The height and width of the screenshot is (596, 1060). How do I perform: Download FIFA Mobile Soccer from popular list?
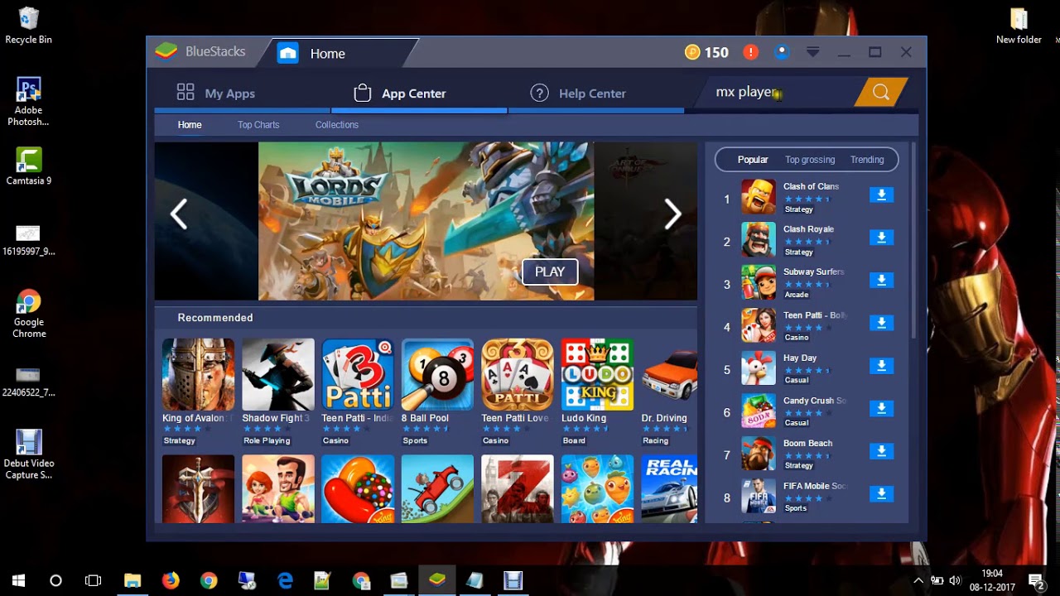[881, 494]
